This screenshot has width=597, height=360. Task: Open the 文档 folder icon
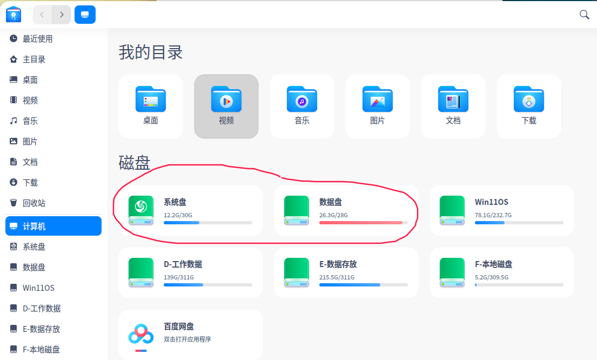[x=453, y=100]
